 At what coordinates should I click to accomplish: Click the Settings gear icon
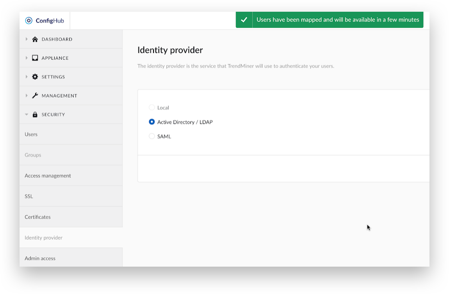[x=35, y=77]
